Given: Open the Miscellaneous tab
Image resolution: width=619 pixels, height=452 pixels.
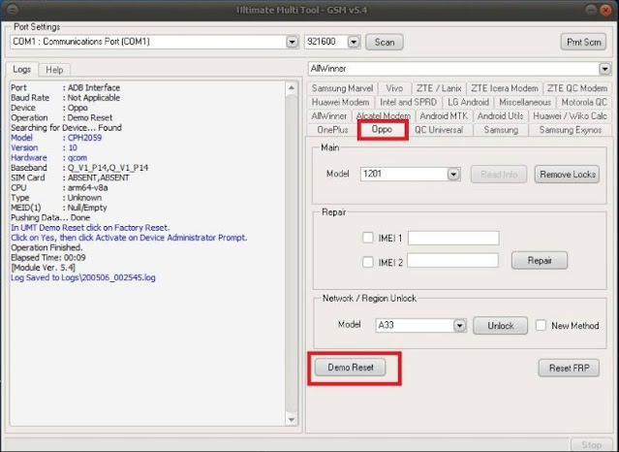Looking at the screenshot, I should [525, 103].
